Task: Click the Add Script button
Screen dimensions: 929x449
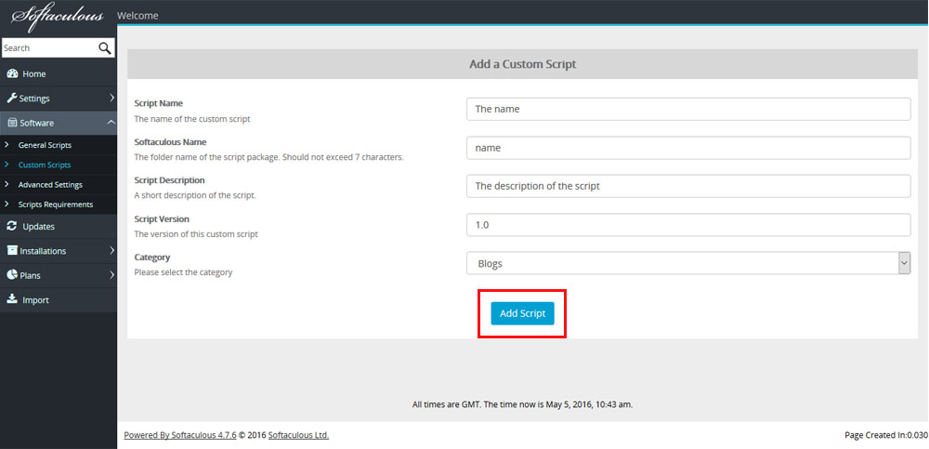Action: [x=522, y=314]
